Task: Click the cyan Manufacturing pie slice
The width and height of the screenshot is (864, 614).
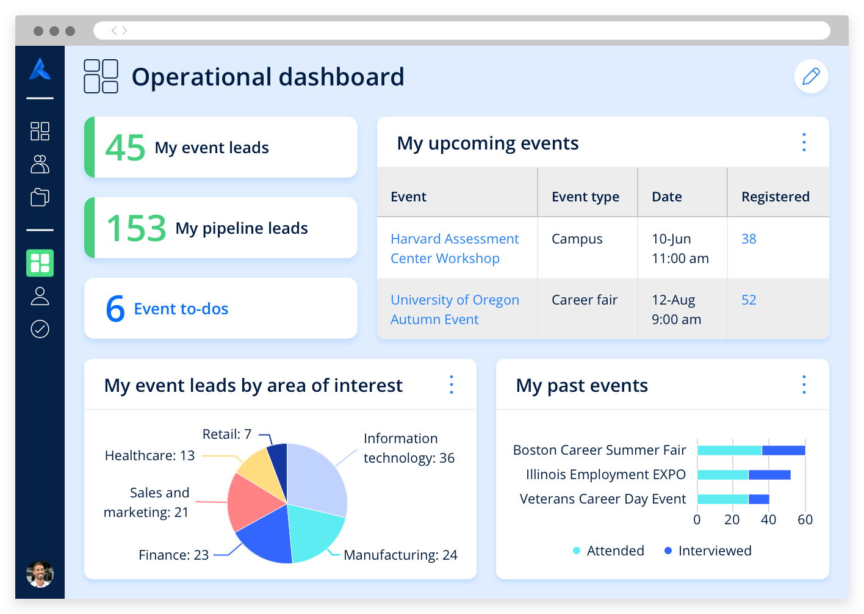Action: coord(314,530)
